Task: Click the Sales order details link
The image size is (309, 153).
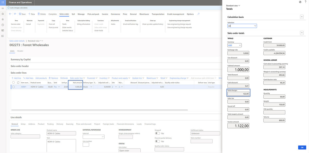Action: click(17, 41)
